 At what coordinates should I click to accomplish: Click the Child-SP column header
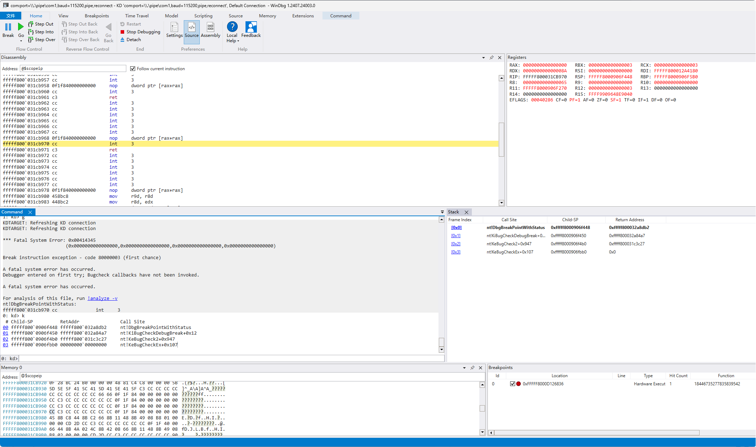pos(570,220)
